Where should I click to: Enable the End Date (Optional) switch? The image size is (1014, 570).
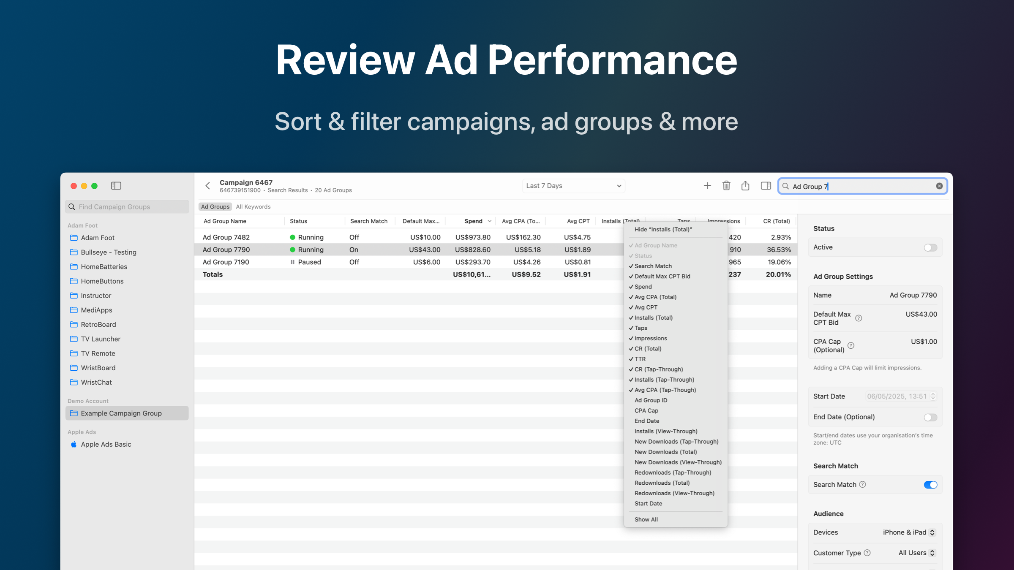(x=930, y=418)
